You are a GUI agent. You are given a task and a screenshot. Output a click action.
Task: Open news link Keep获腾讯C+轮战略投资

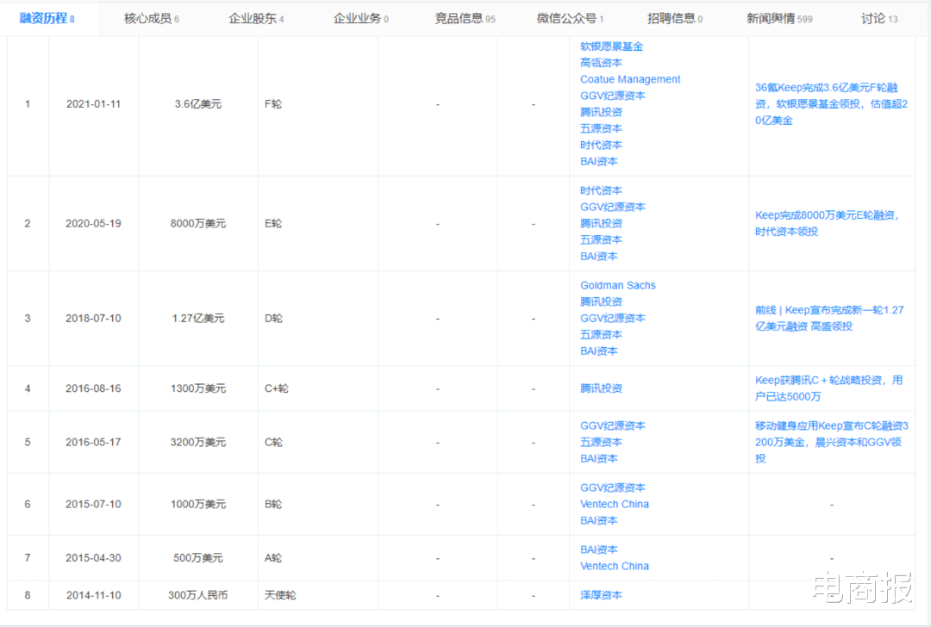click(x=829, y=388)
